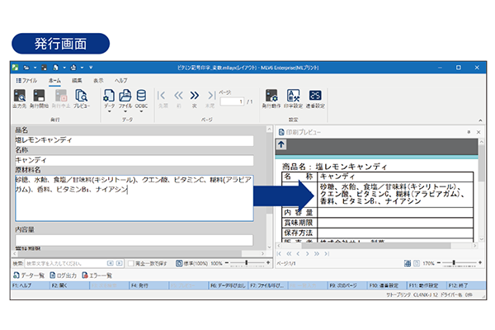Switch to the 表示 ribbon tab
The height and width of the screenshot is (330, 495).
98,80
